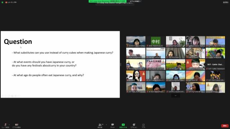Expand participants options caret
Screen dimensions: 230x129
coord(106,125)
